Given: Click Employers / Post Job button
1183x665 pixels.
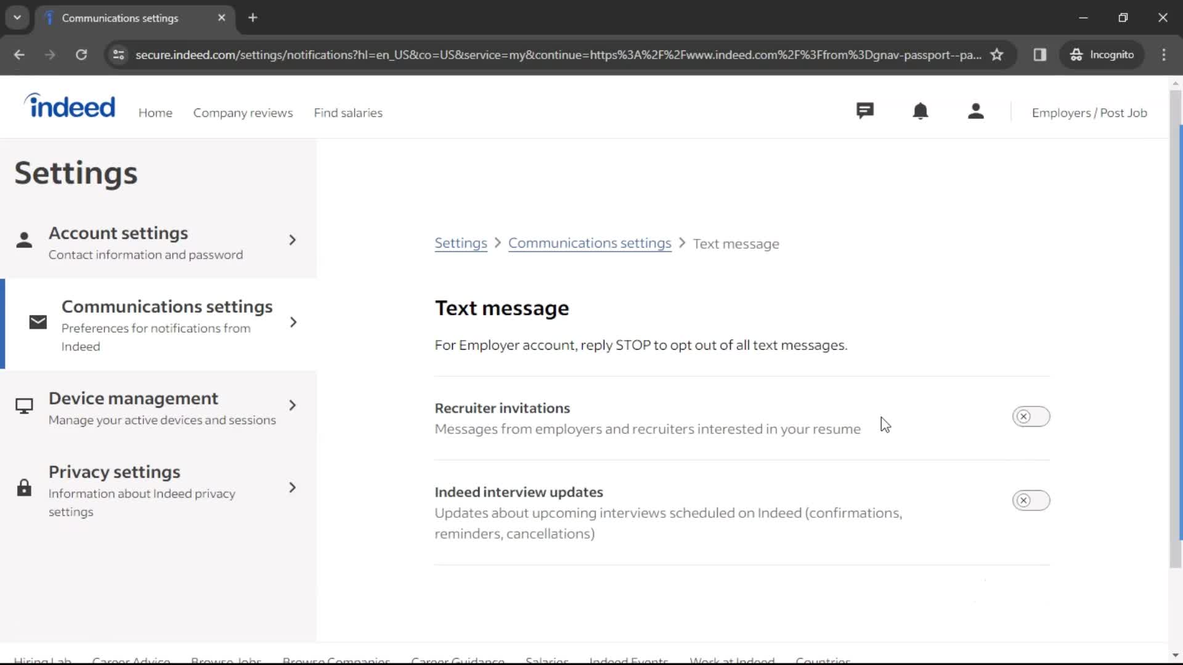Looking at the screenshot, I should [1089, 112].
